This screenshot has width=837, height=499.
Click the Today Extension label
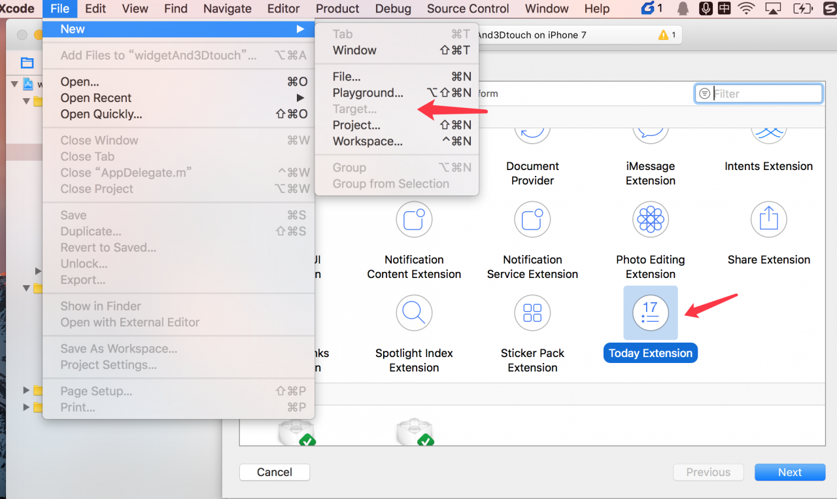click(650, 353)
